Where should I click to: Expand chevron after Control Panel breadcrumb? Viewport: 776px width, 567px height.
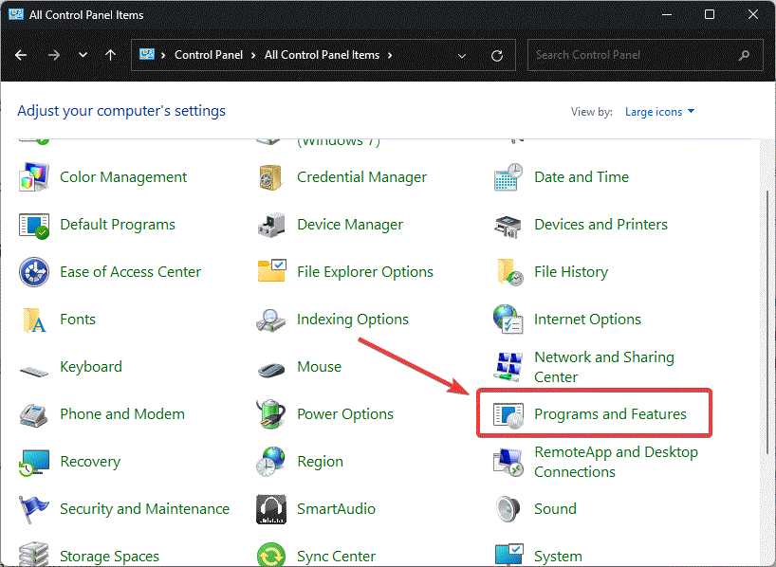point(253,55)
